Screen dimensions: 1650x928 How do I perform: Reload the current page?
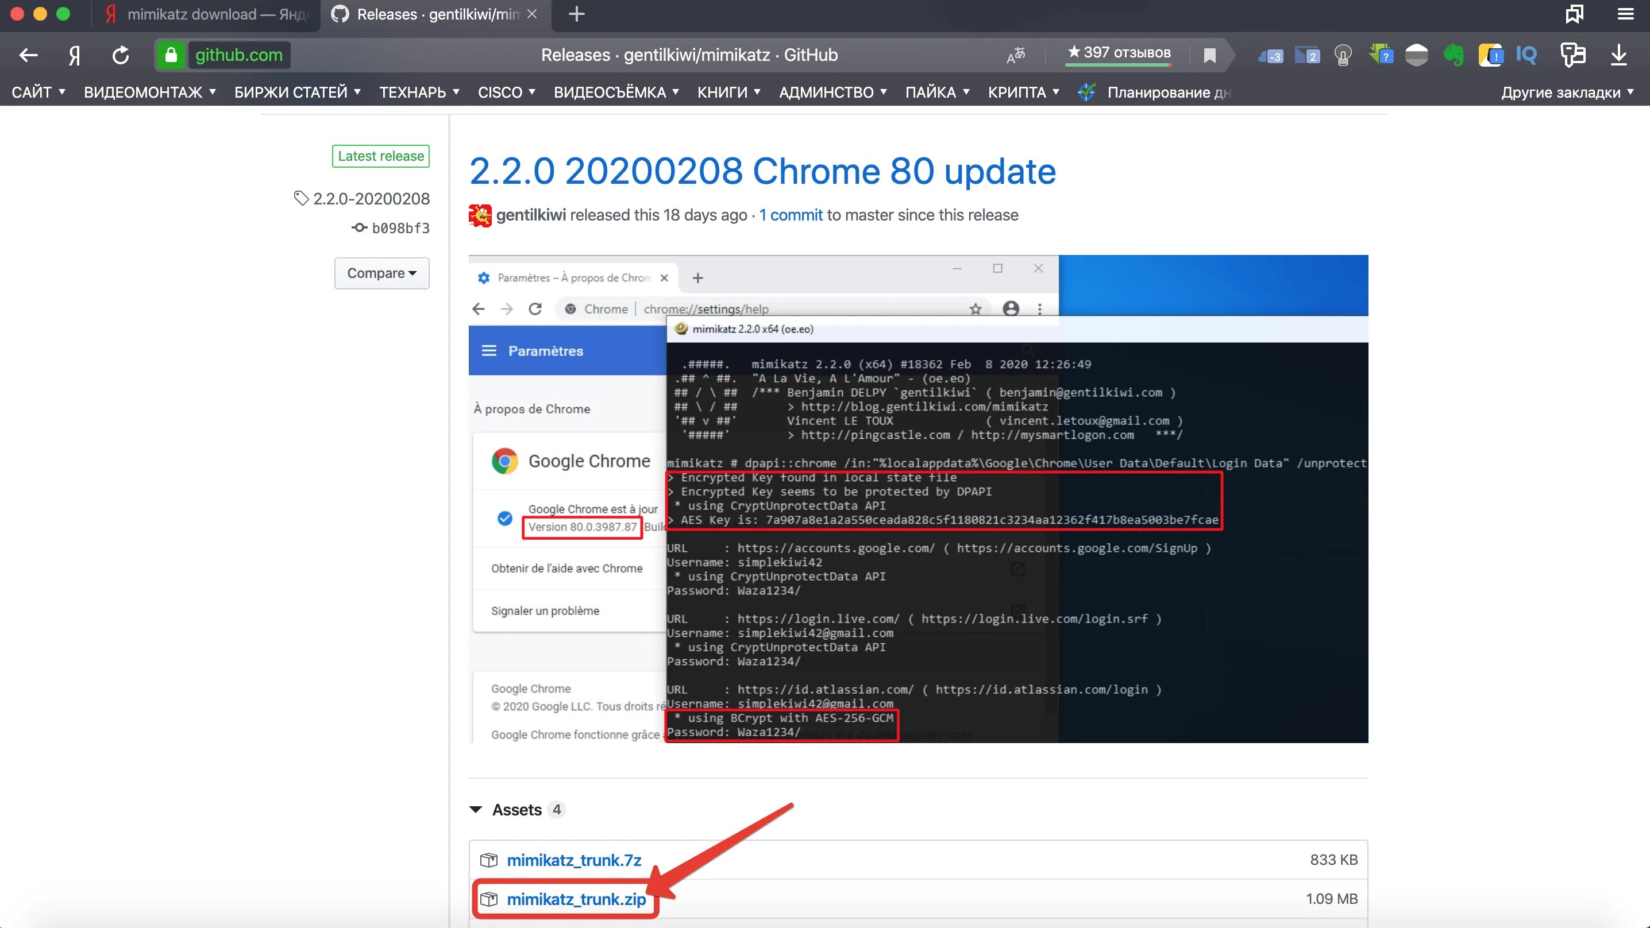pos(121,55)
